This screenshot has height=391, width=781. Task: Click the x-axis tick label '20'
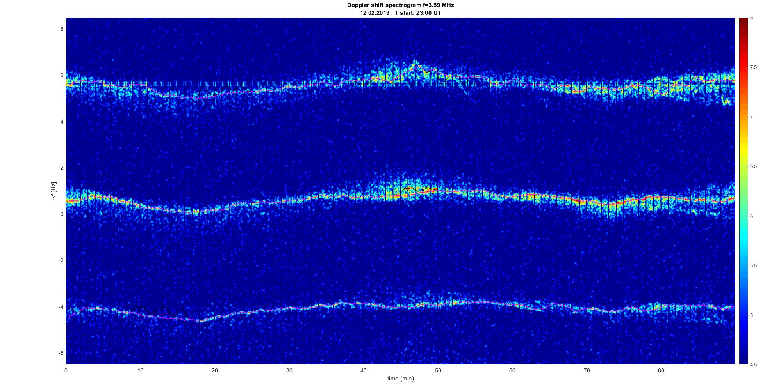click(214, 371)
